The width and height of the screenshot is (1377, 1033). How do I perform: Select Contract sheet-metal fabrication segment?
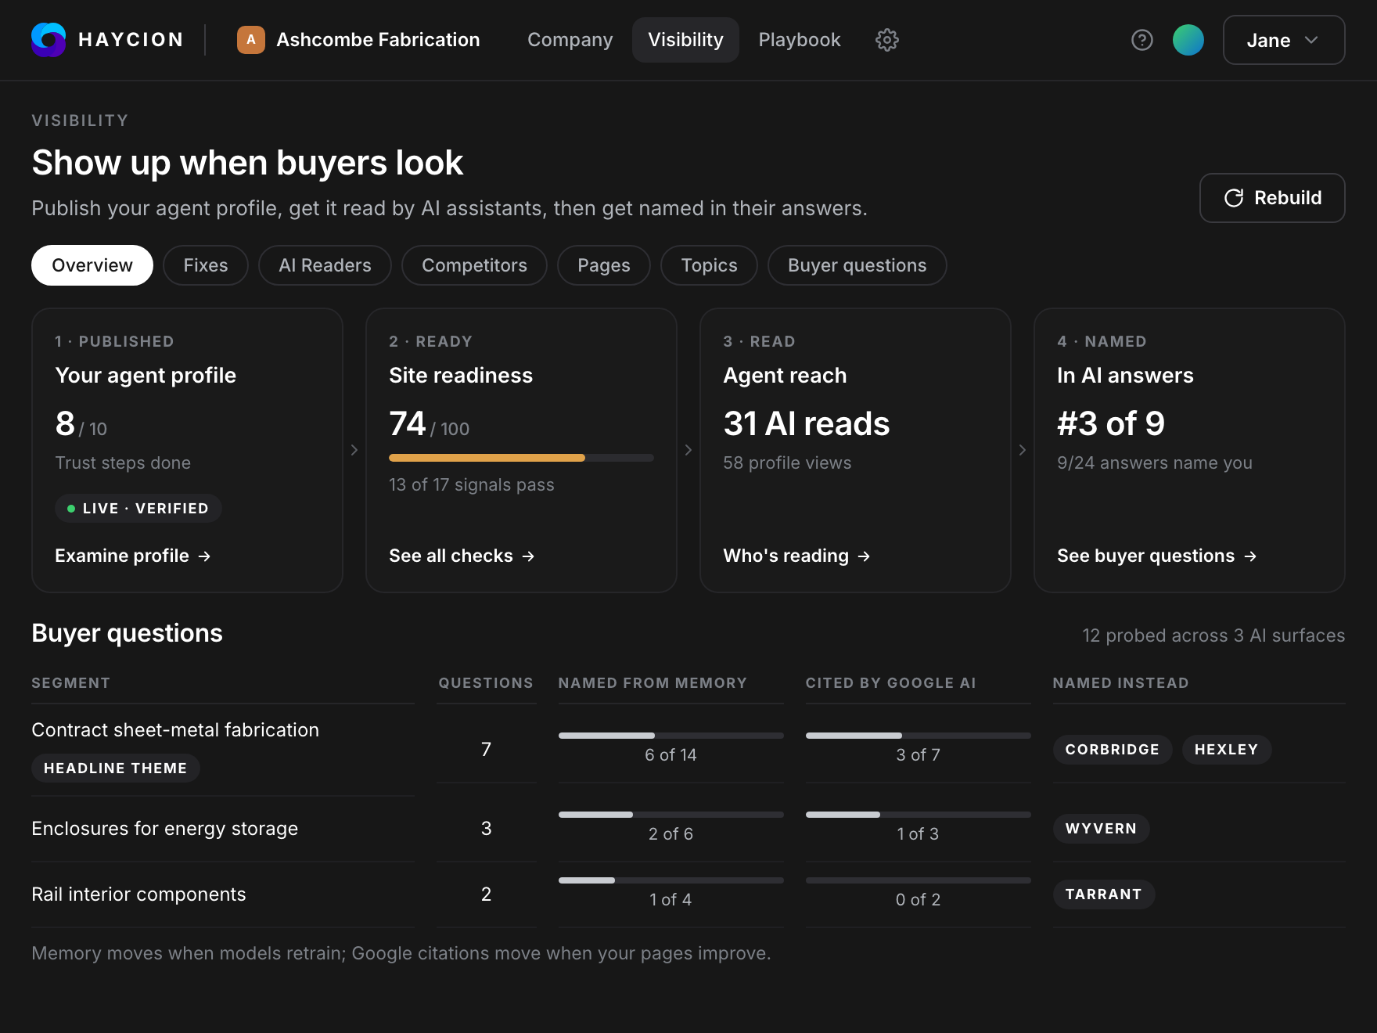pos(175,730)
